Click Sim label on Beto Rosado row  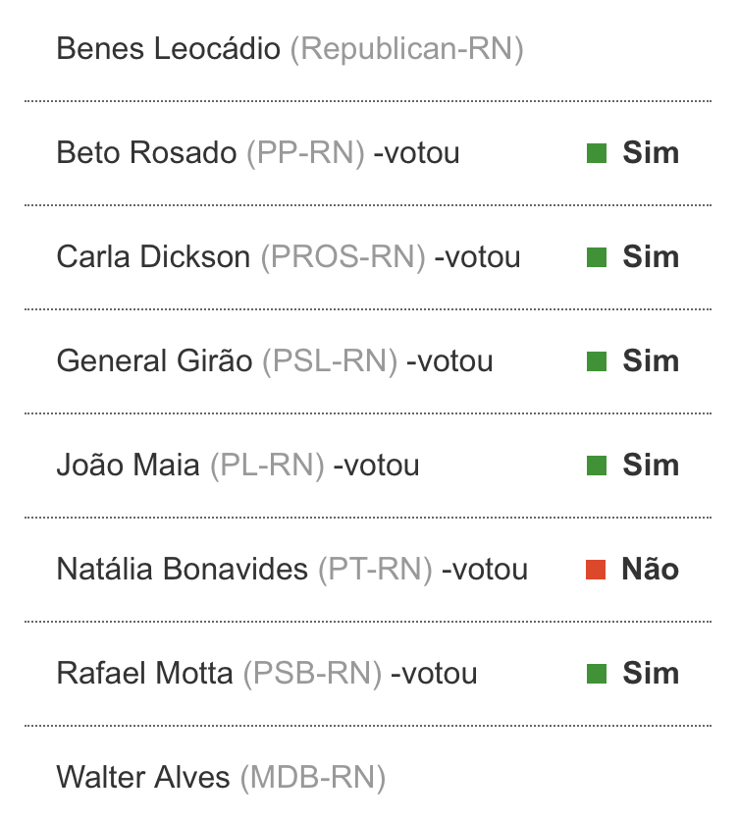[x=651, y=153]
